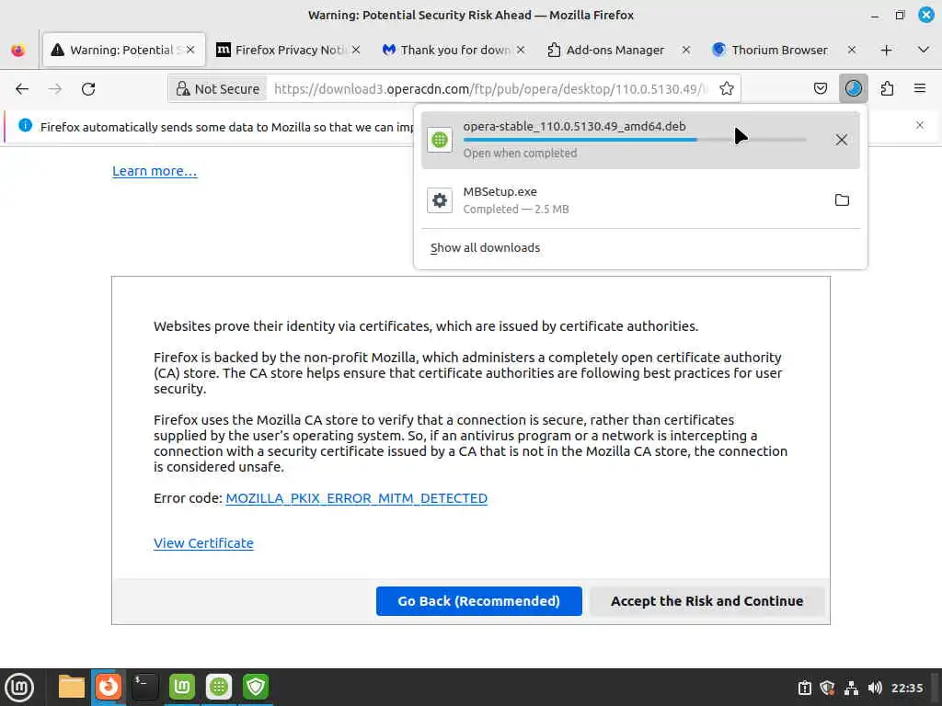Viewport: 942px width, 706px height.
Task: Click the View Certificate link
Action: coord(203,543)
